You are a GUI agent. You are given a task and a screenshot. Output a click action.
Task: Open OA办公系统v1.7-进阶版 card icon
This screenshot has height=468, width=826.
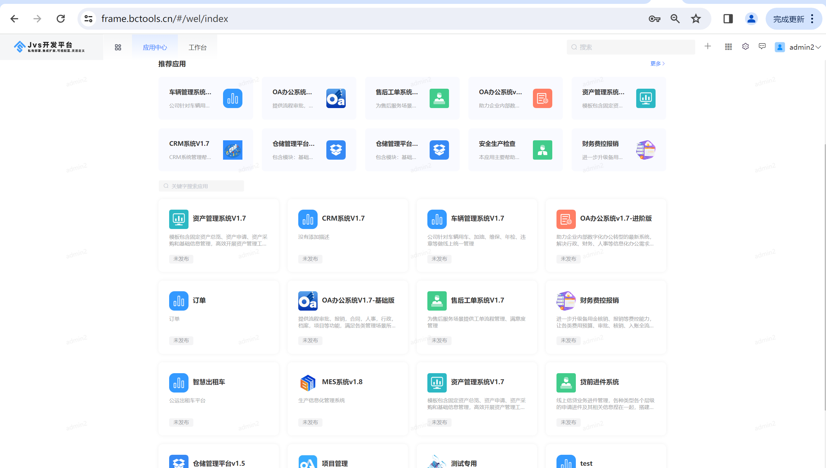point(566,219)
